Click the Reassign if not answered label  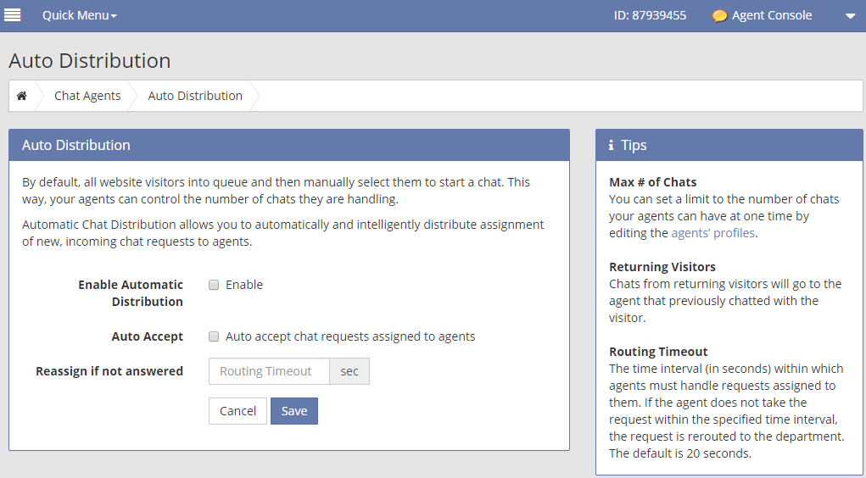coord(109,371)
